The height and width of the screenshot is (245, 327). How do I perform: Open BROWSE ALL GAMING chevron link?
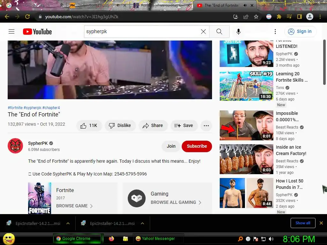tap(200, 203)
